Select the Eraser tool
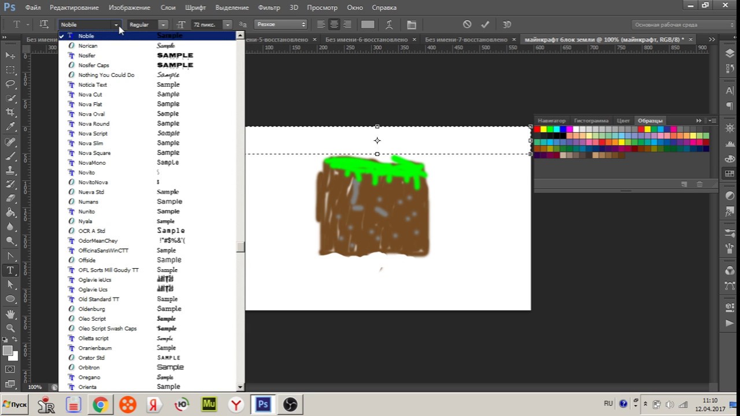This screenshot has width=740, height=416. [x=10, y=199]
